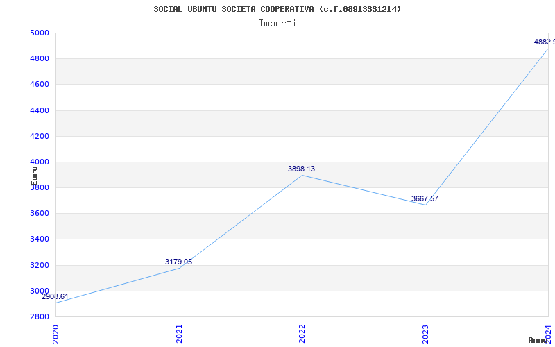Click the data label 2908.61
The height and width of the screenshot is (347, 555).
click(55, 297)
